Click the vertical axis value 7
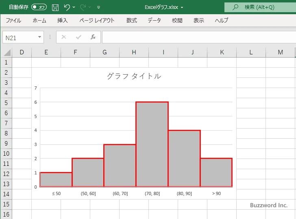The height and width of the screenshot is (219, 296). click(35, 88)
